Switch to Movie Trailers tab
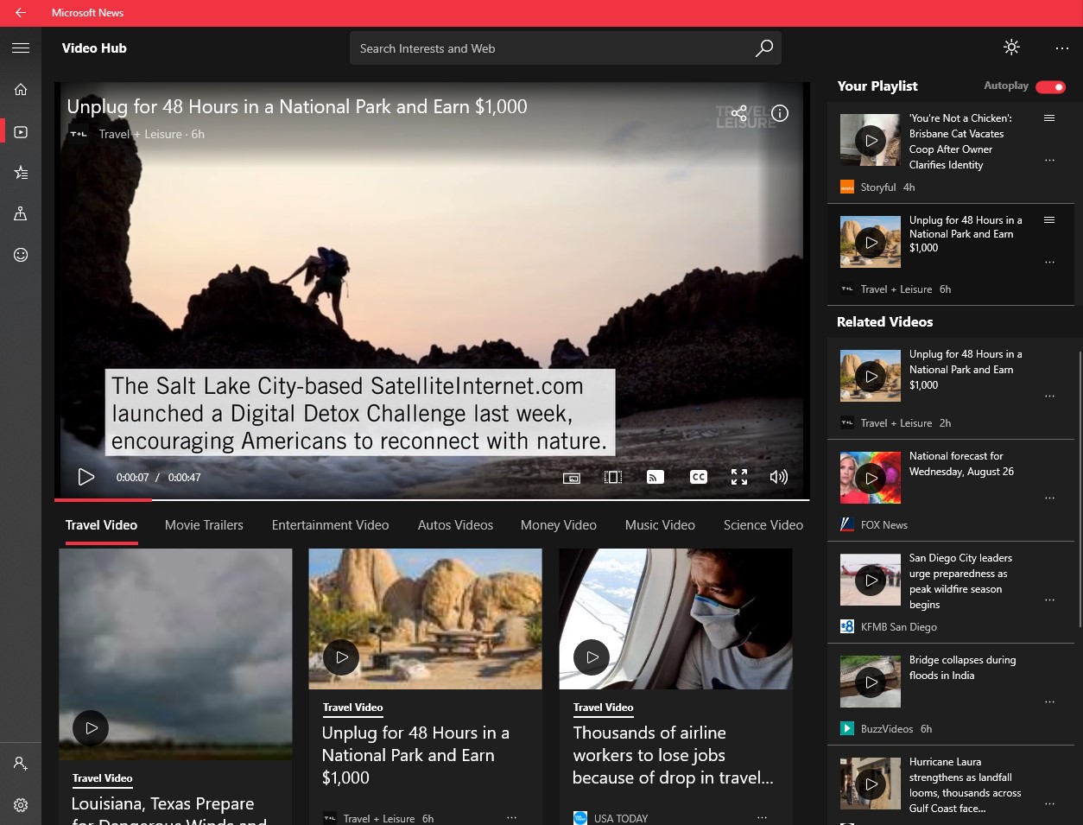The height and width of the screenshot is (825, 1083). pos(204,525)
